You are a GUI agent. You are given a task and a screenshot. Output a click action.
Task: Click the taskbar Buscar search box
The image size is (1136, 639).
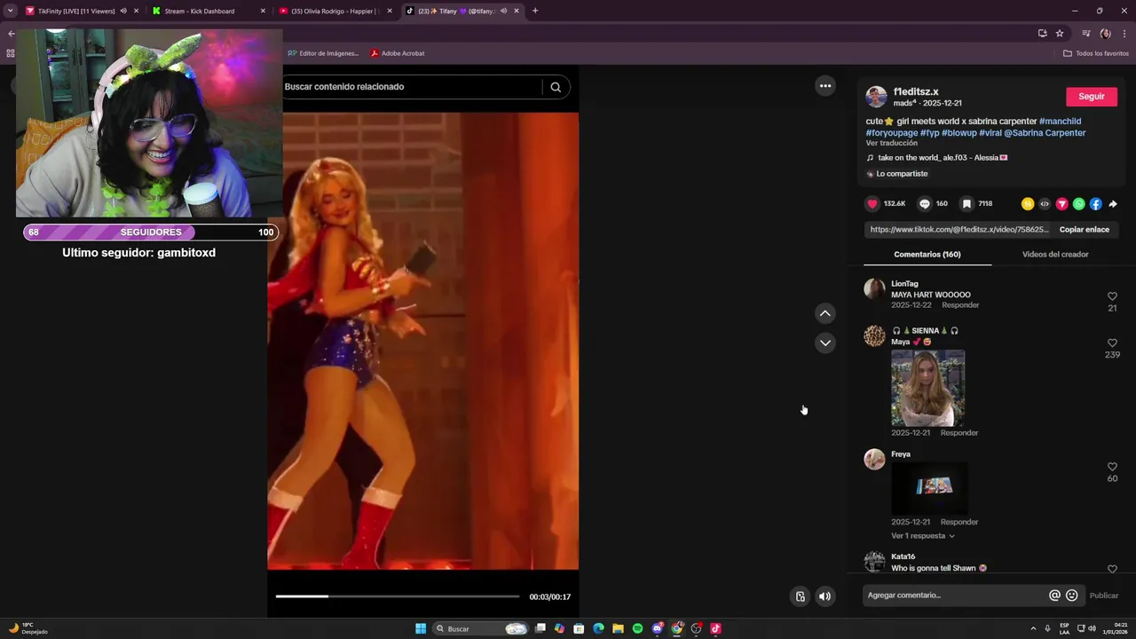click(480, 628)
